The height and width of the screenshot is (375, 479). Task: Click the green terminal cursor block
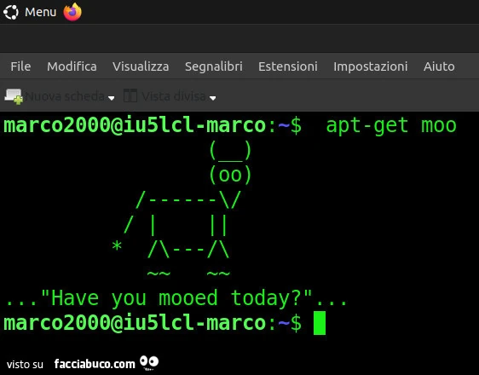pyautogui.click(x=320, y=323)
